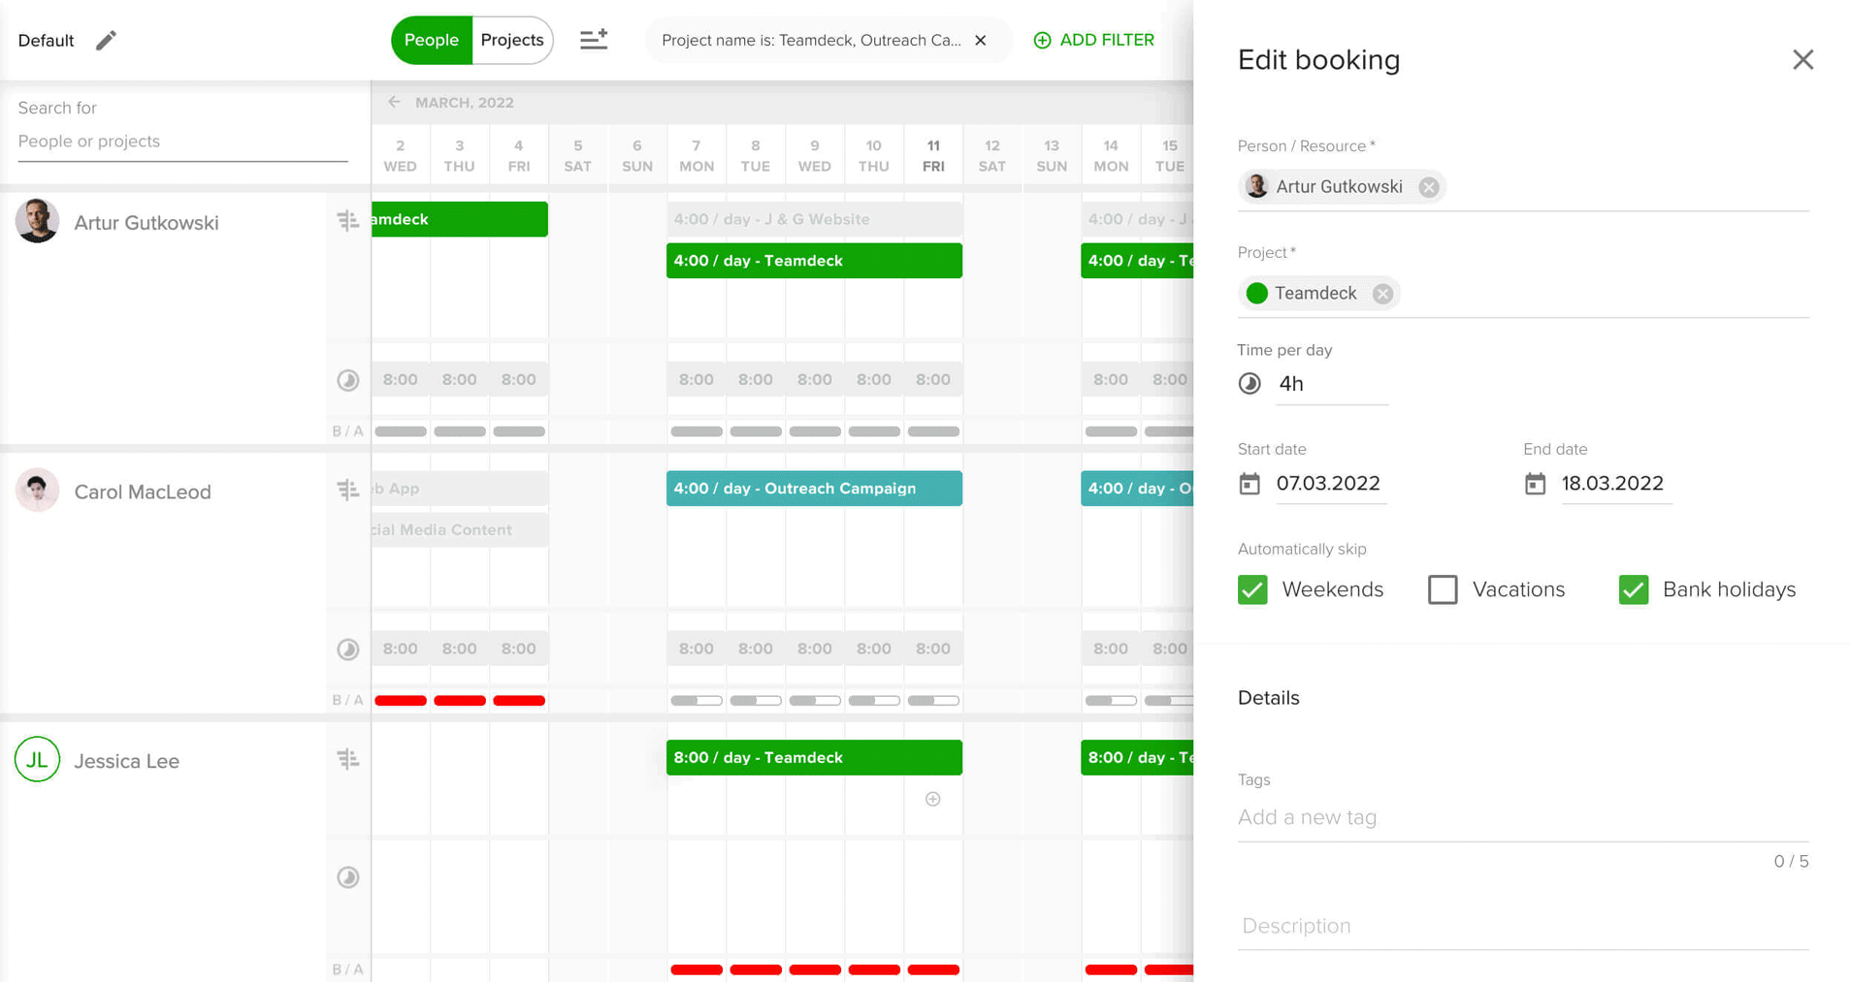The width and height of the screenshot is (1850, 982).
Task: Click into the Description field
Action: pyautogui.click(x=1523, y=926)
